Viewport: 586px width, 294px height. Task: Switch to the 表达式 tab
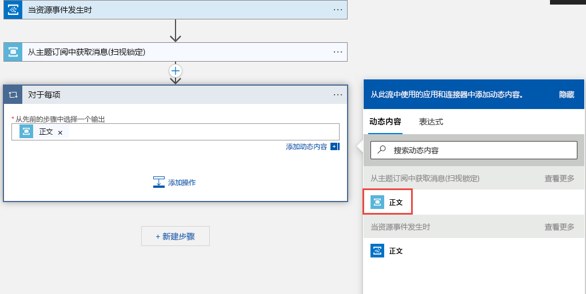pos(431,122)
